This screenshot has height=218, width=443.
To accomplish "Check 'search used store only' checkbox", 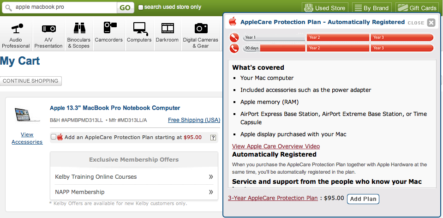I will click(140, 7).
